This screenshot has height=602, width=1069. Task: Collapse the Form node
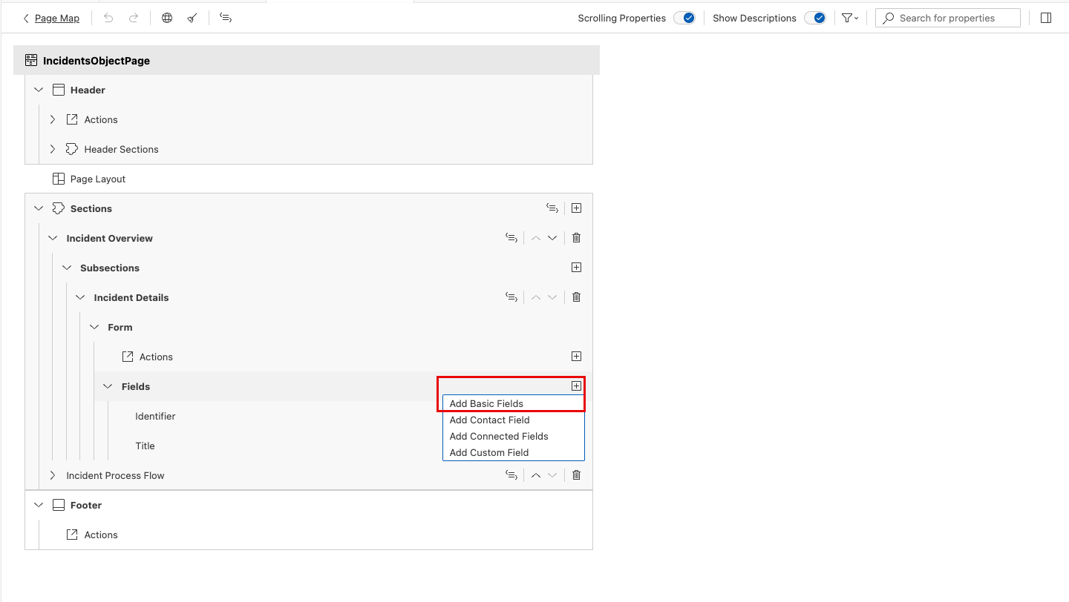[94, 327]
